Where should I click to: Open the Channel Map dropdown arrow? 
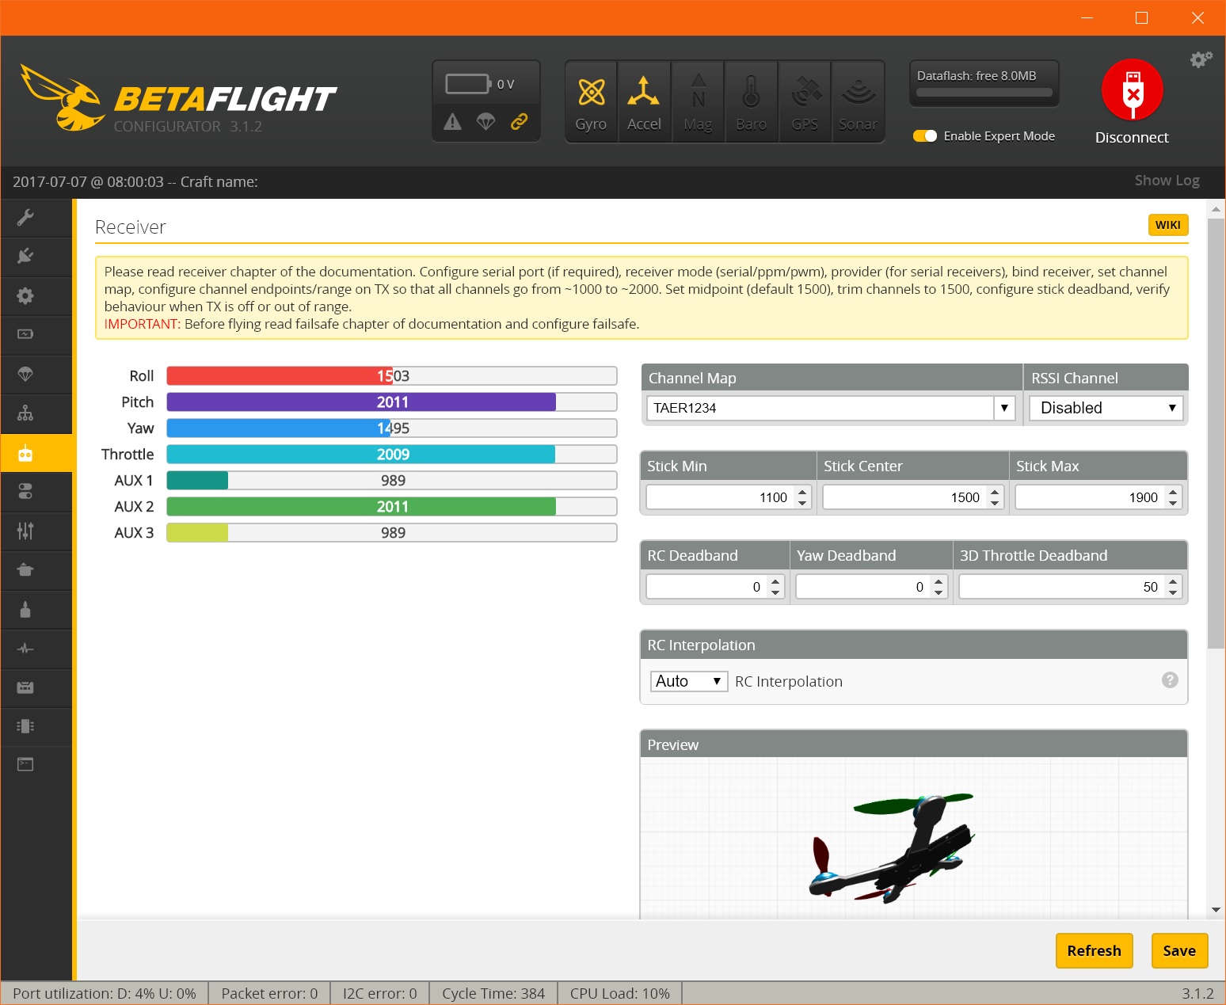[1004, 408]
